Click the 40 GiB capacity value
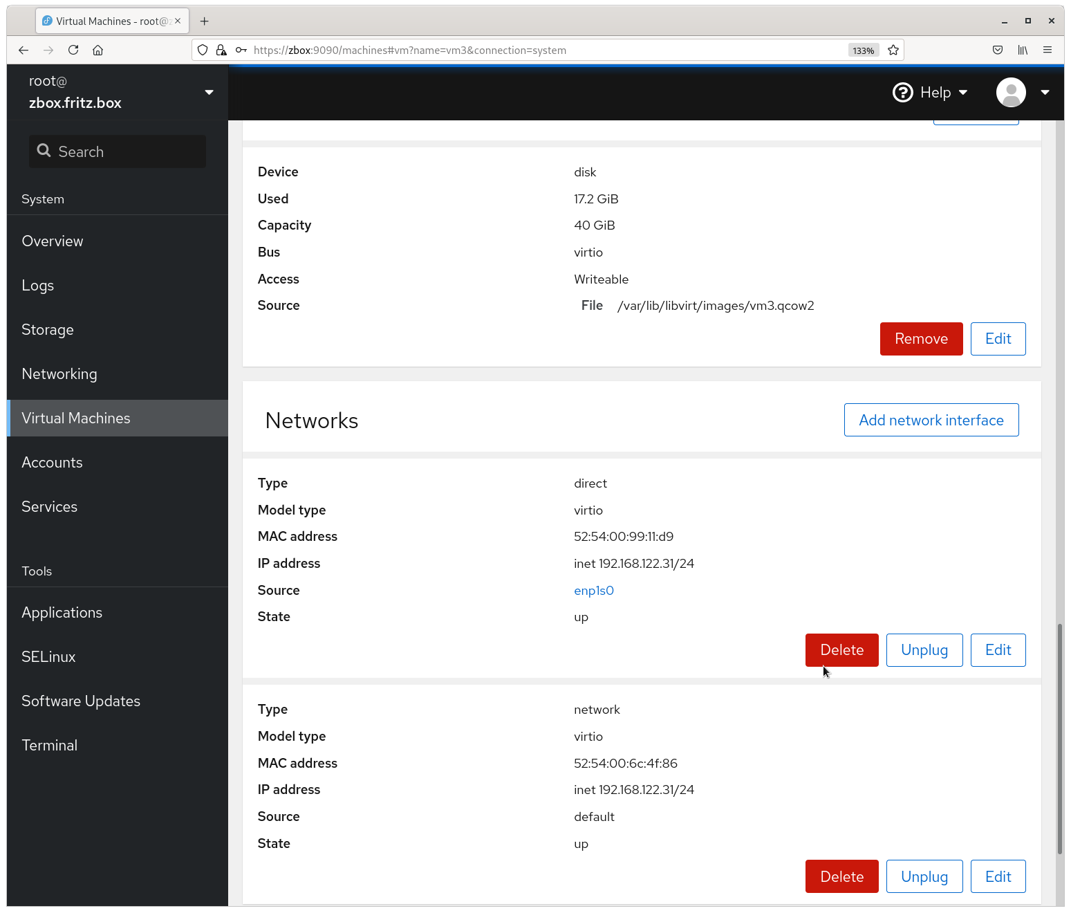1071x913 pixels. pos(595,225)
